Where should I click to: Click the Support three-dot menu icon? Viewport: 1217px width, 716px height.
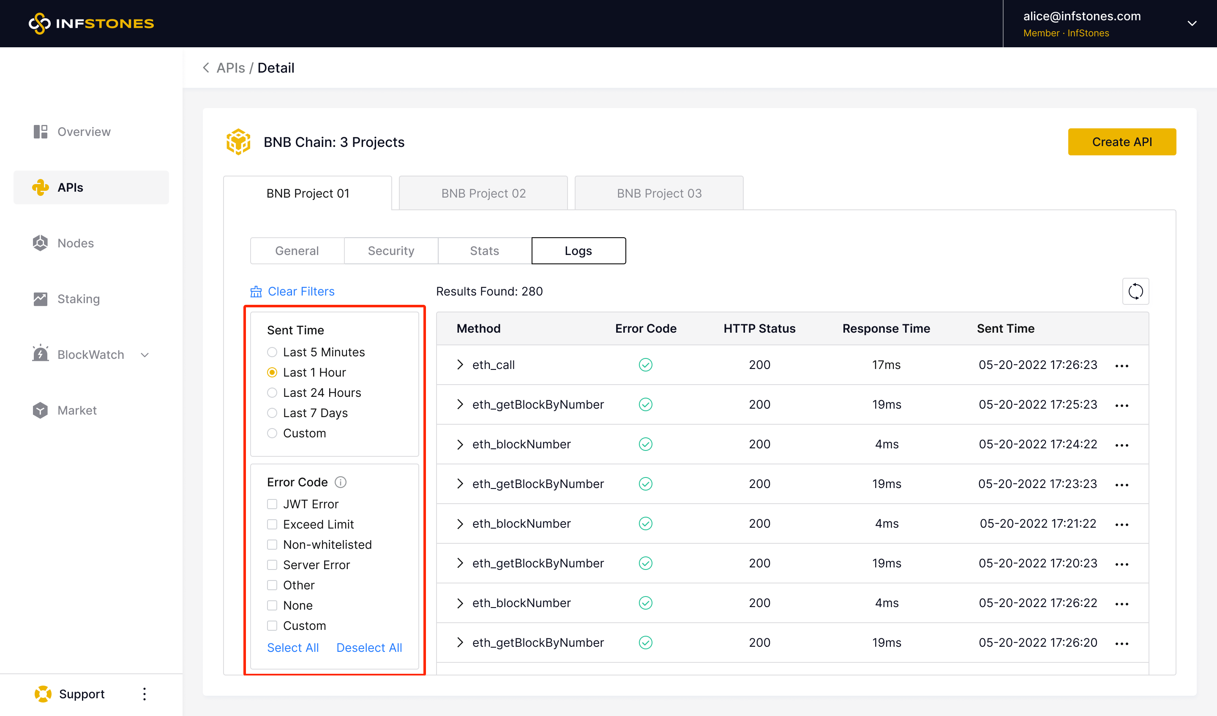(x=144, y=694)
